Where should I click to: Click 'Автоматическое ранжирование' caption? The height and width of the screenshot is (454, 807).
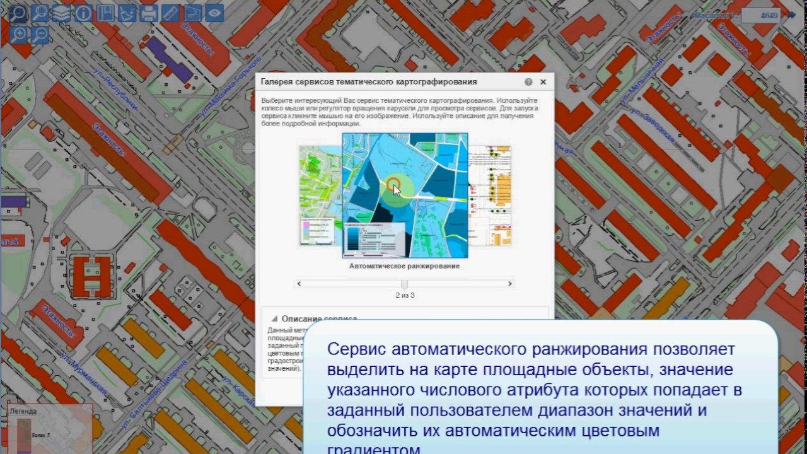click(x=405, y=266)
